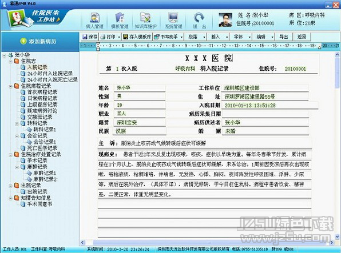Click 存入模板库 toolbar button
This screenshot has height=253, width=341.
(x=137, y=37)
